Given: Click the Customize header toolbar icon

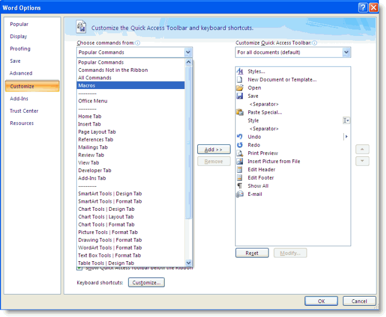Looking at the screenshot, I should 81,27.
